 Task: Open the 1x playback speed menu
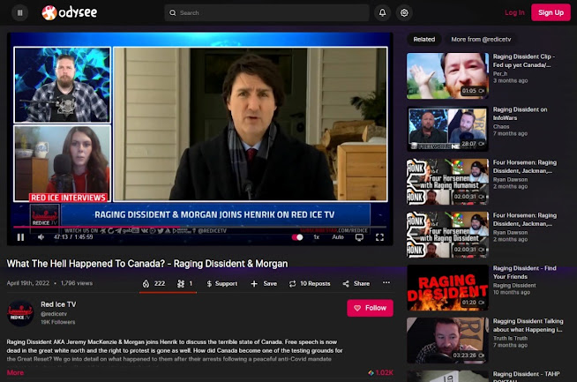point(316,237)
